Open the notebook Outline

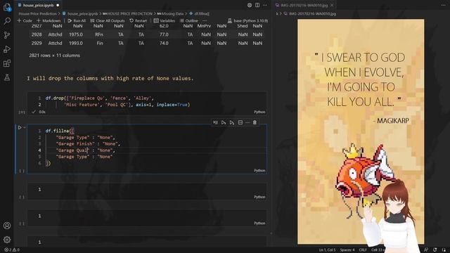tap(189, 20)
